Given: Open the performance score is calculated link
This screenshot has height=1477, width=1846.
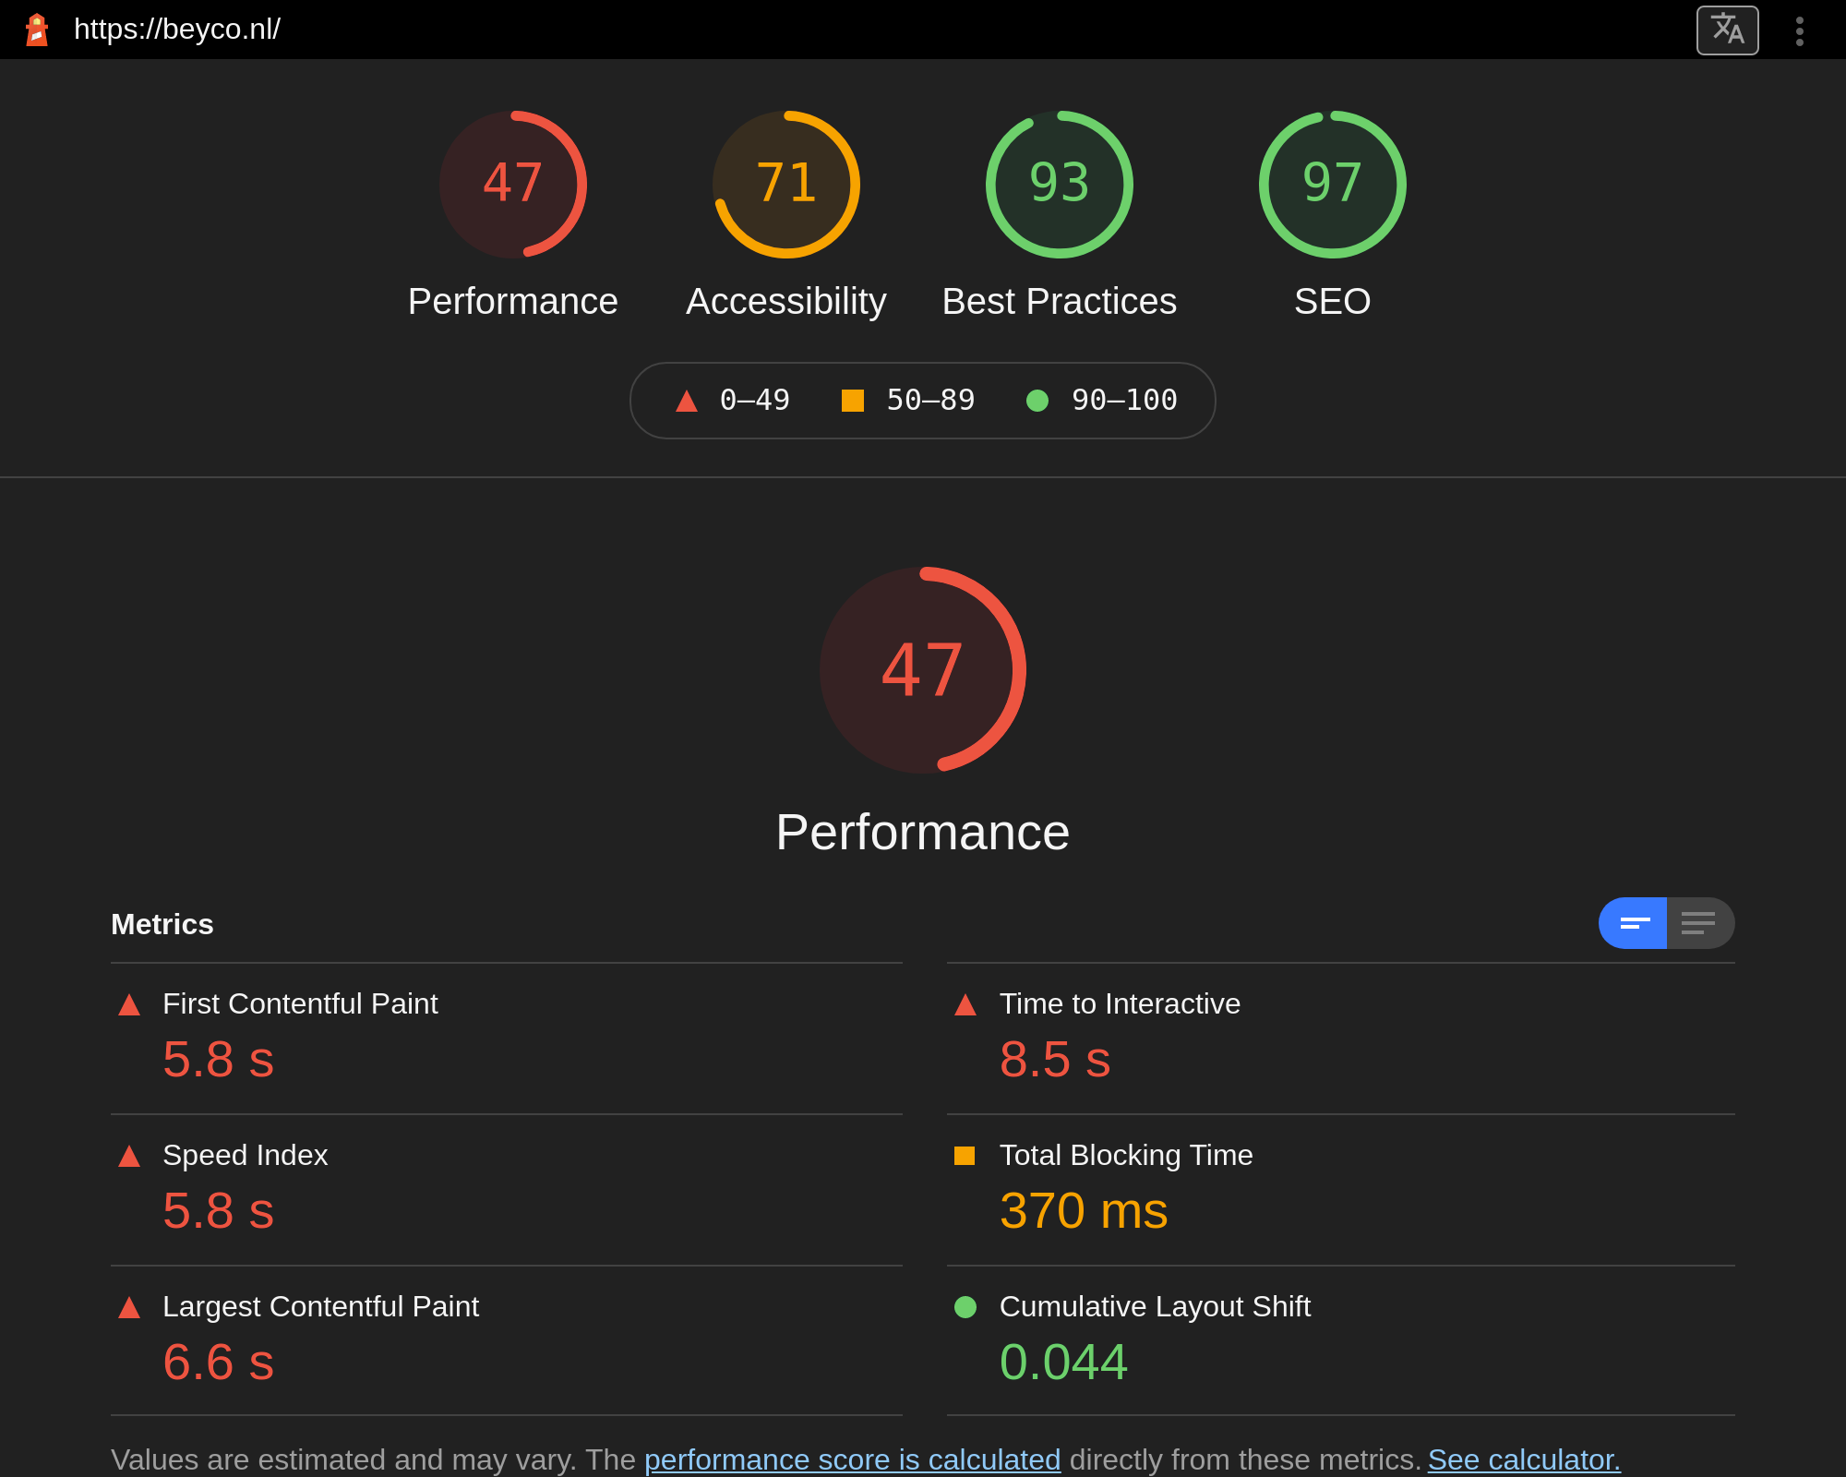Looking at the screenshot, I should [x=852, y=1459].
